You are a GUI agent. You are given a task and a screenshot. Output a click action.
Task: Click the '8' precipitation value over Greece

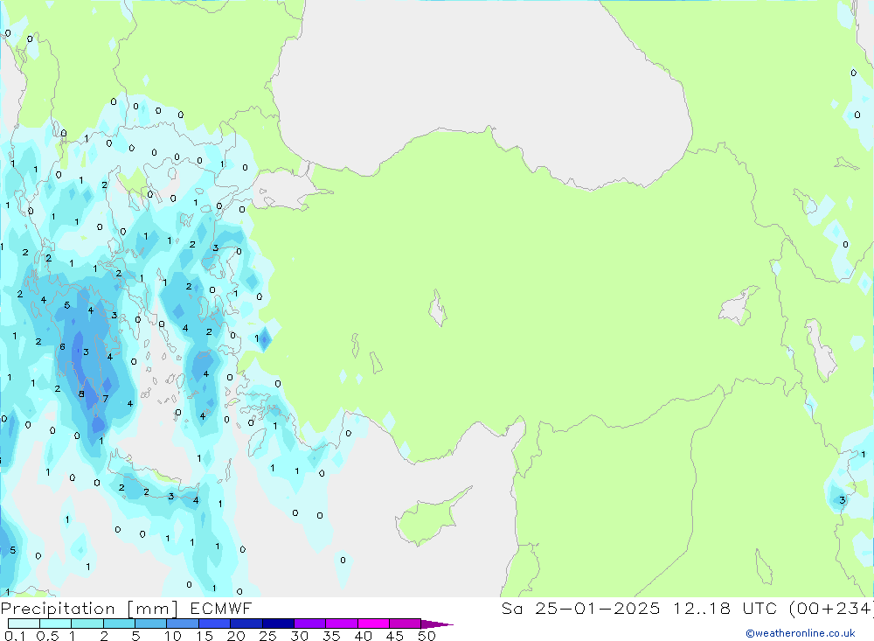[x=81, y=394]
